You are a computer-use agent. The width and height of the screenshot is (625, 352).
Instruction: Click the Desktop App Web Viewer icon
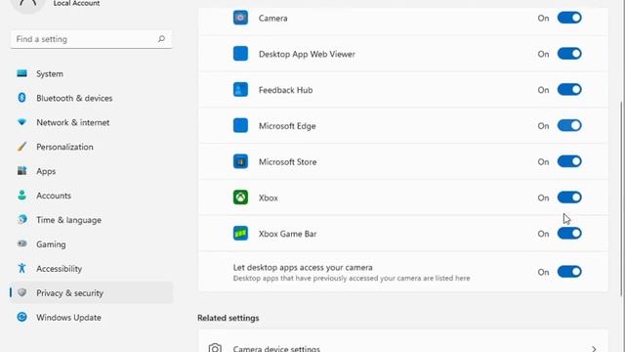point(240,54)
